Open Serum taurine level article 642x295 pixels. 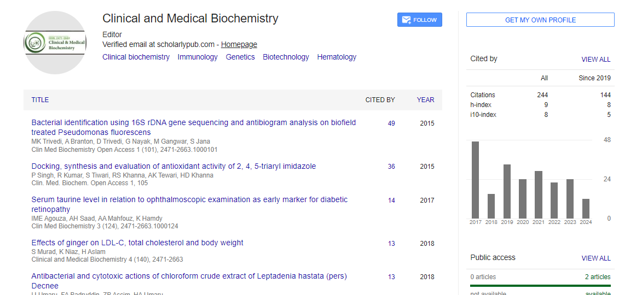click(189, 204)
